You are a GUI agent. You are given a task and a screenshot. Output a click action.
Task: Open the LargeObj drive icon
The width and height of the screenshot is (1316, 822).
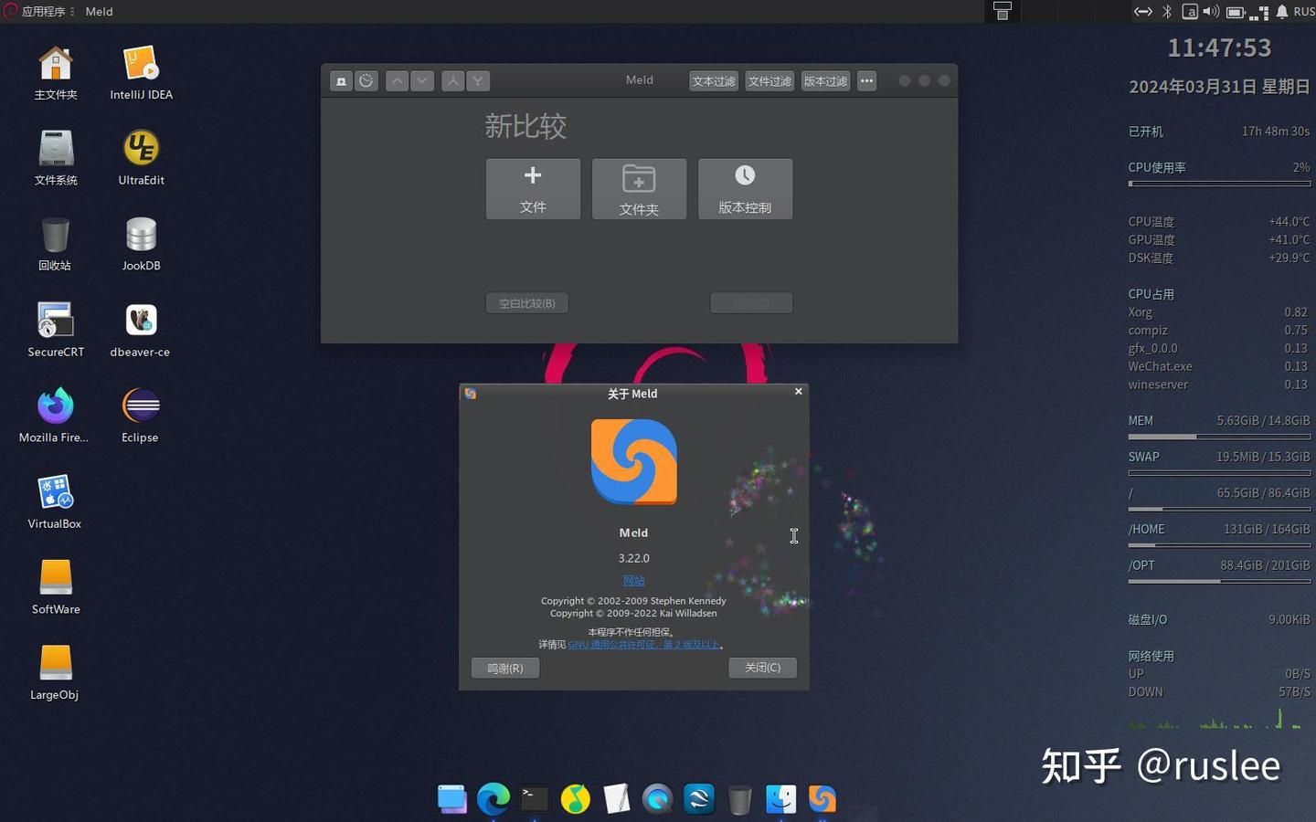coord(55,673)
